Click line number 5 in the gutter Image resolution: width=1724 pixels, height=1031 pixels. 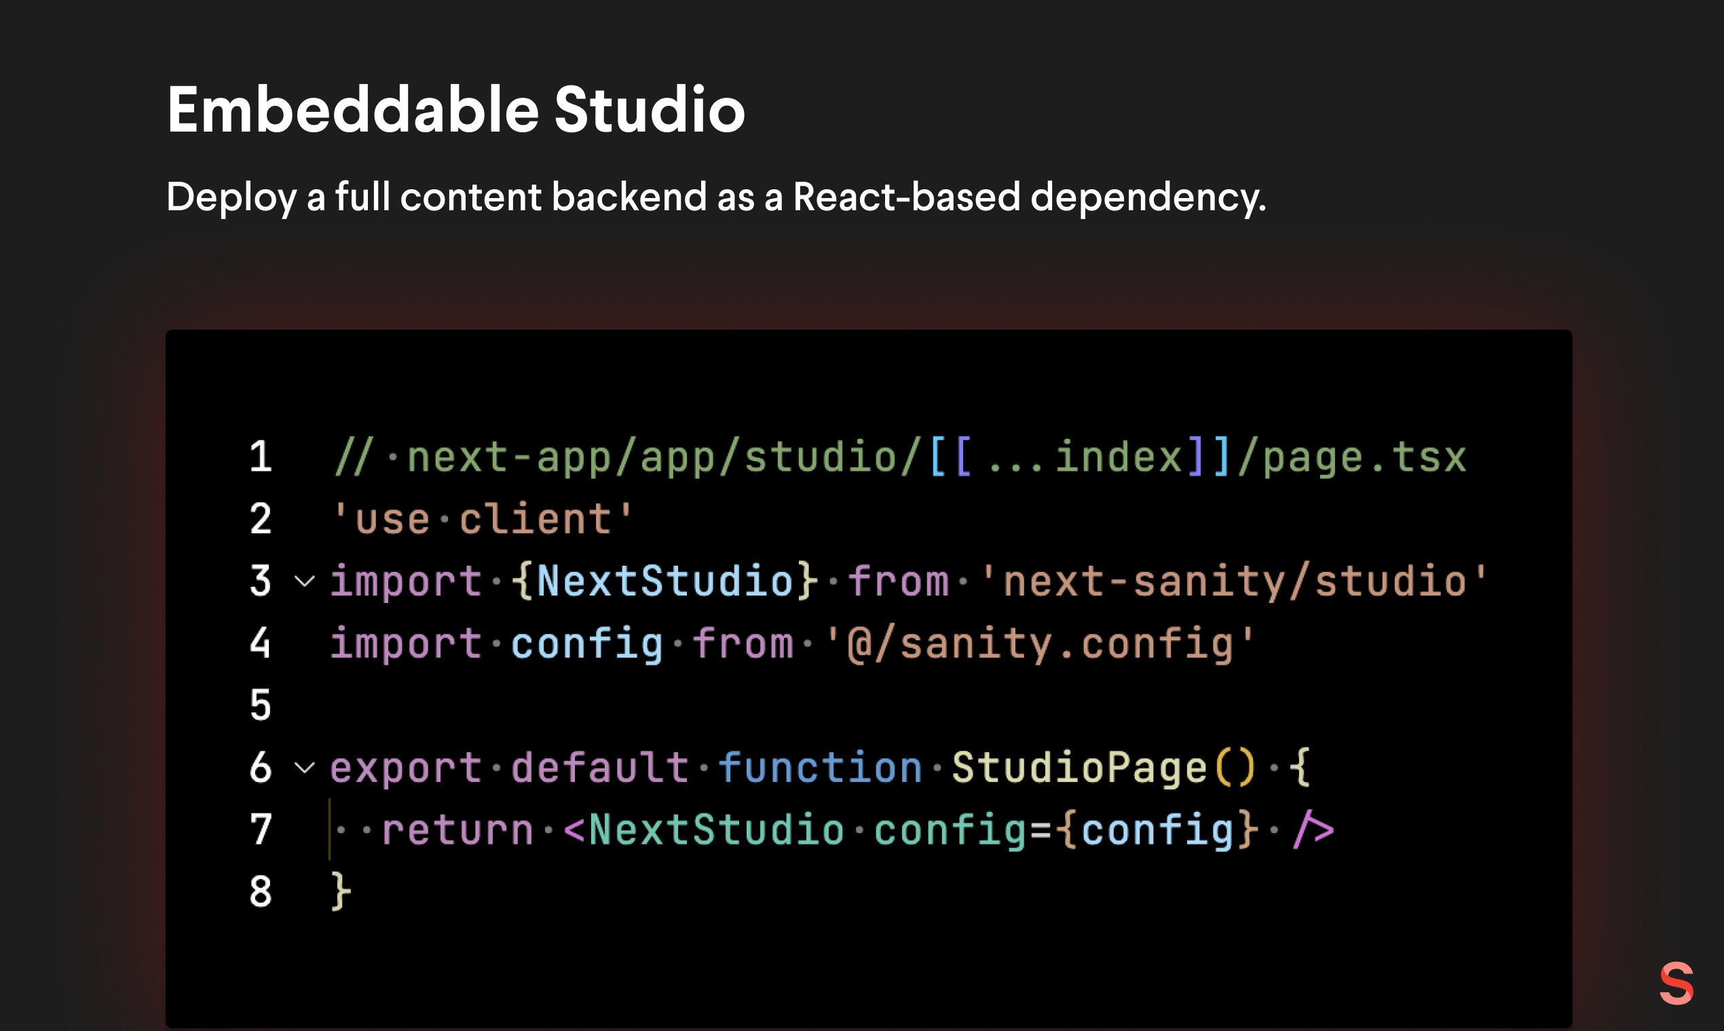[x=261, y=705]
